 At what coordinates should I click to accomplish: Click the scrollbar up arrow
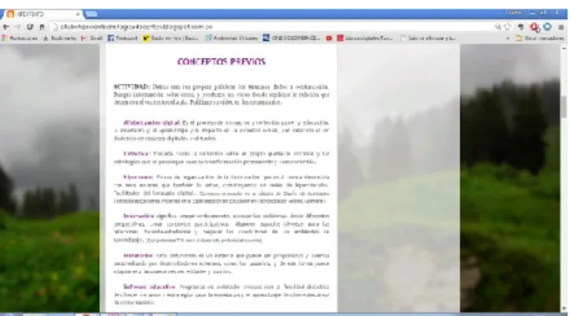pyautogui.click(x=564, y=47)
